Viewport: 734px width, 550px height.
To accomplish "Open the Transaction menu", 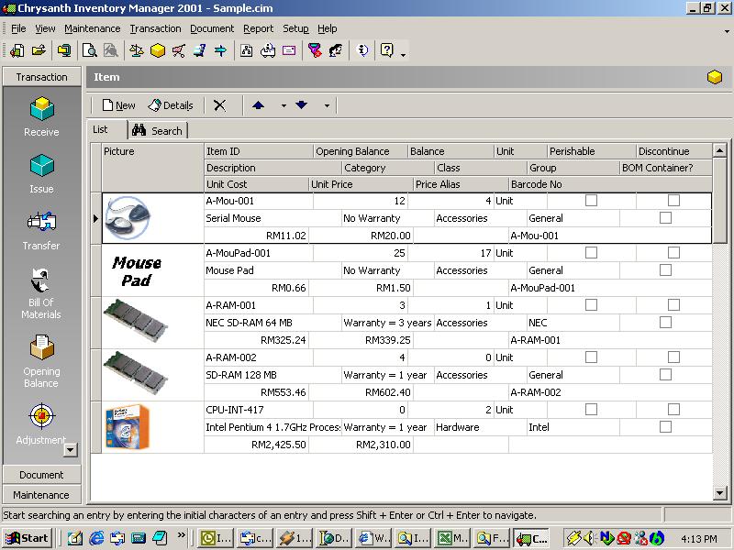I will (x=155, y=28).
